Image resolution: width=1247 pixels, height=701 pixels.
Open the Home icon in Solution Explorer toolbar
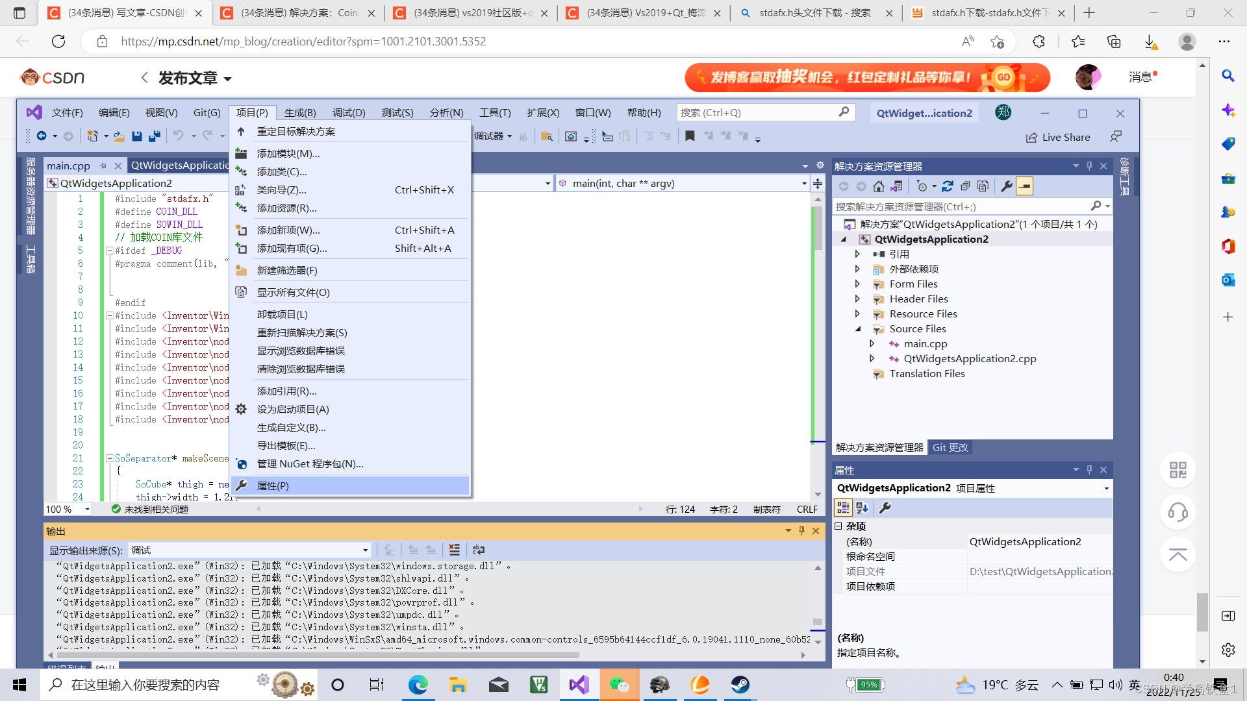[x=879, y=186]
